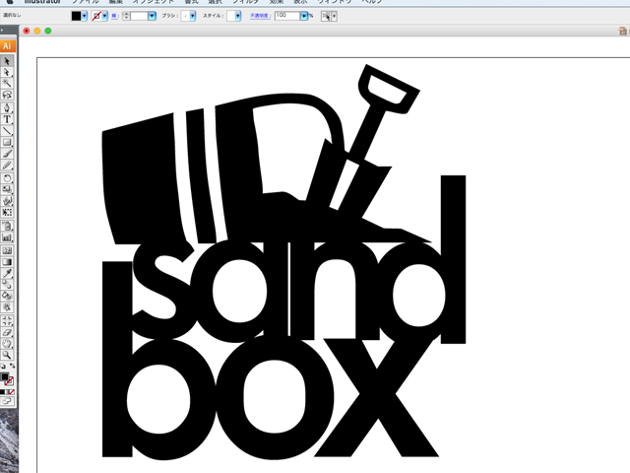Select the Line Segment tool
The image size is (630, 473).
[x=7, y=130]
